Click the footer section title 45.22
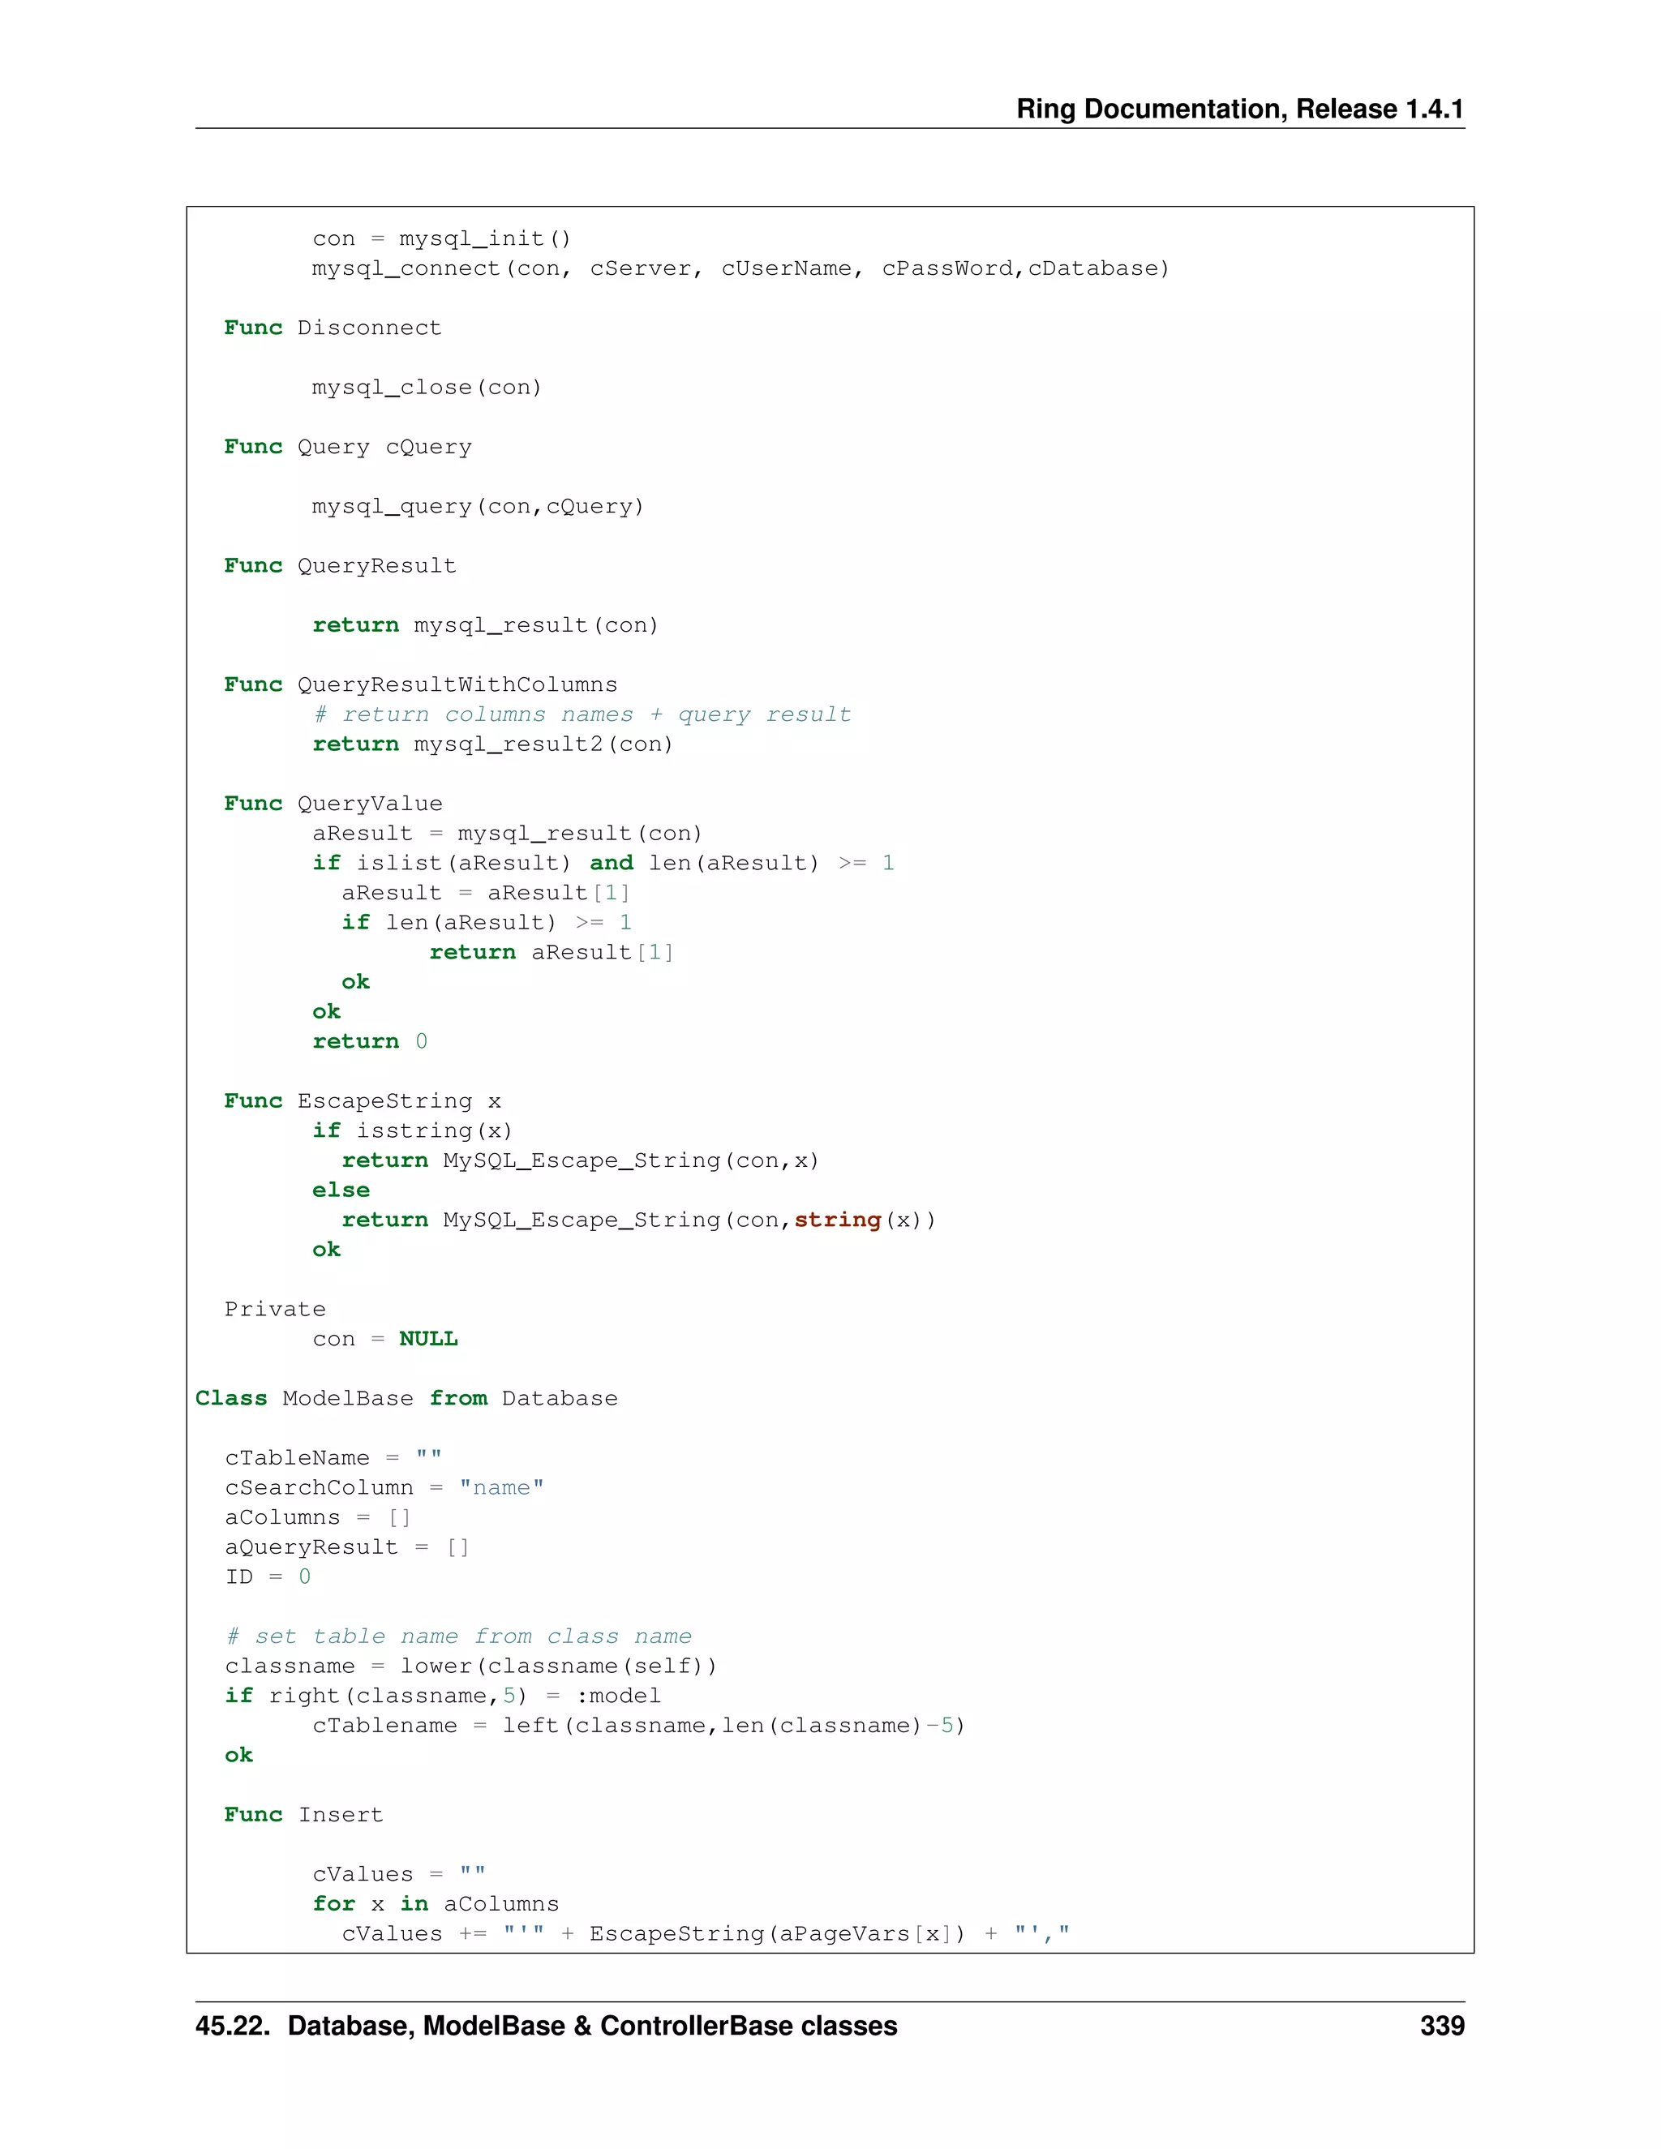Screen dimensions: 1661x2149 pyautogui.click(x=546, y=2025)
